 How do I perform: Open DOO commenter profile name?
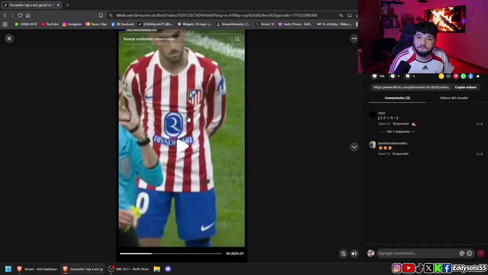[382, 113]
